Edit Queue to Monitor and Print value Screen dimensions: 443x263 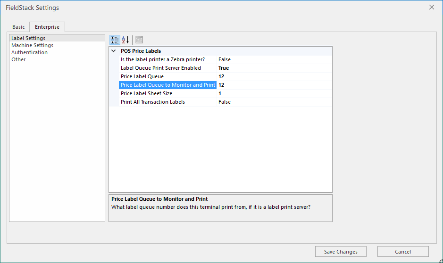coord(274,85)
